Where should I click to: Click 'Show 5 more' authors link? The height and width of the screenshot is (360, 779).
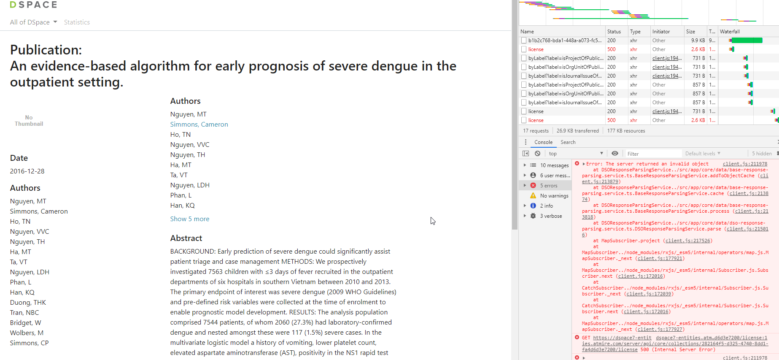(x=190, y=219)
